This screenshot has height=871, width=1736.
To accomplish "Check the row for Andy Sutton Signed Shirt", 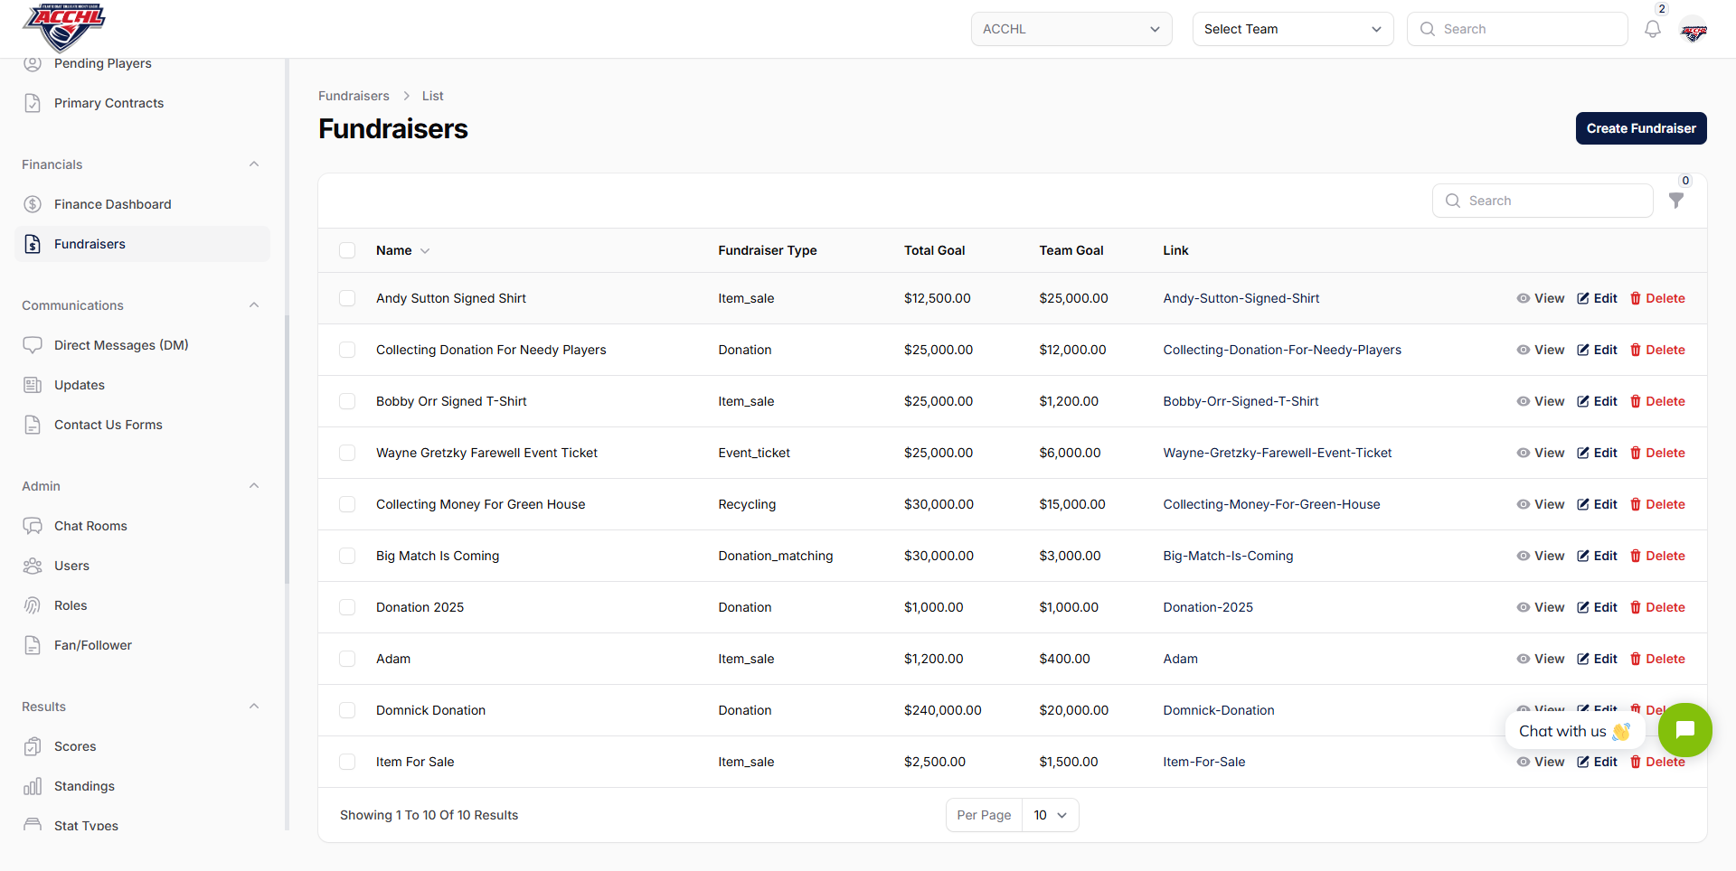I will click(347, 298).
